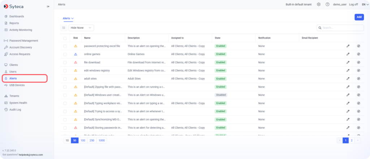This screenshot has height=159, width=370.
Task: Set page size to 100 rows
Action: (x=83, y=140)
